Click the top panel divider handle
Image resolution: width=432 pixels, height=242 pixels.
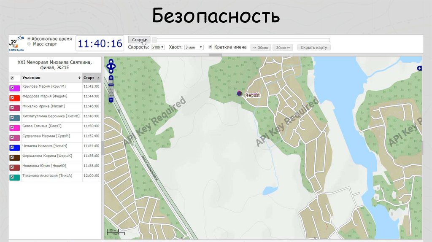click(216, 55)
